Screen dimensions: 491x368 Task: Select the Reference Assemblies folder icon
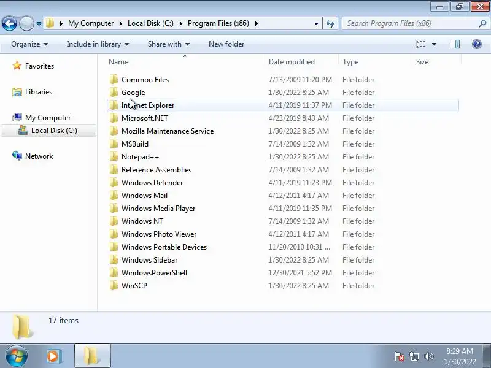click(114, 170)
